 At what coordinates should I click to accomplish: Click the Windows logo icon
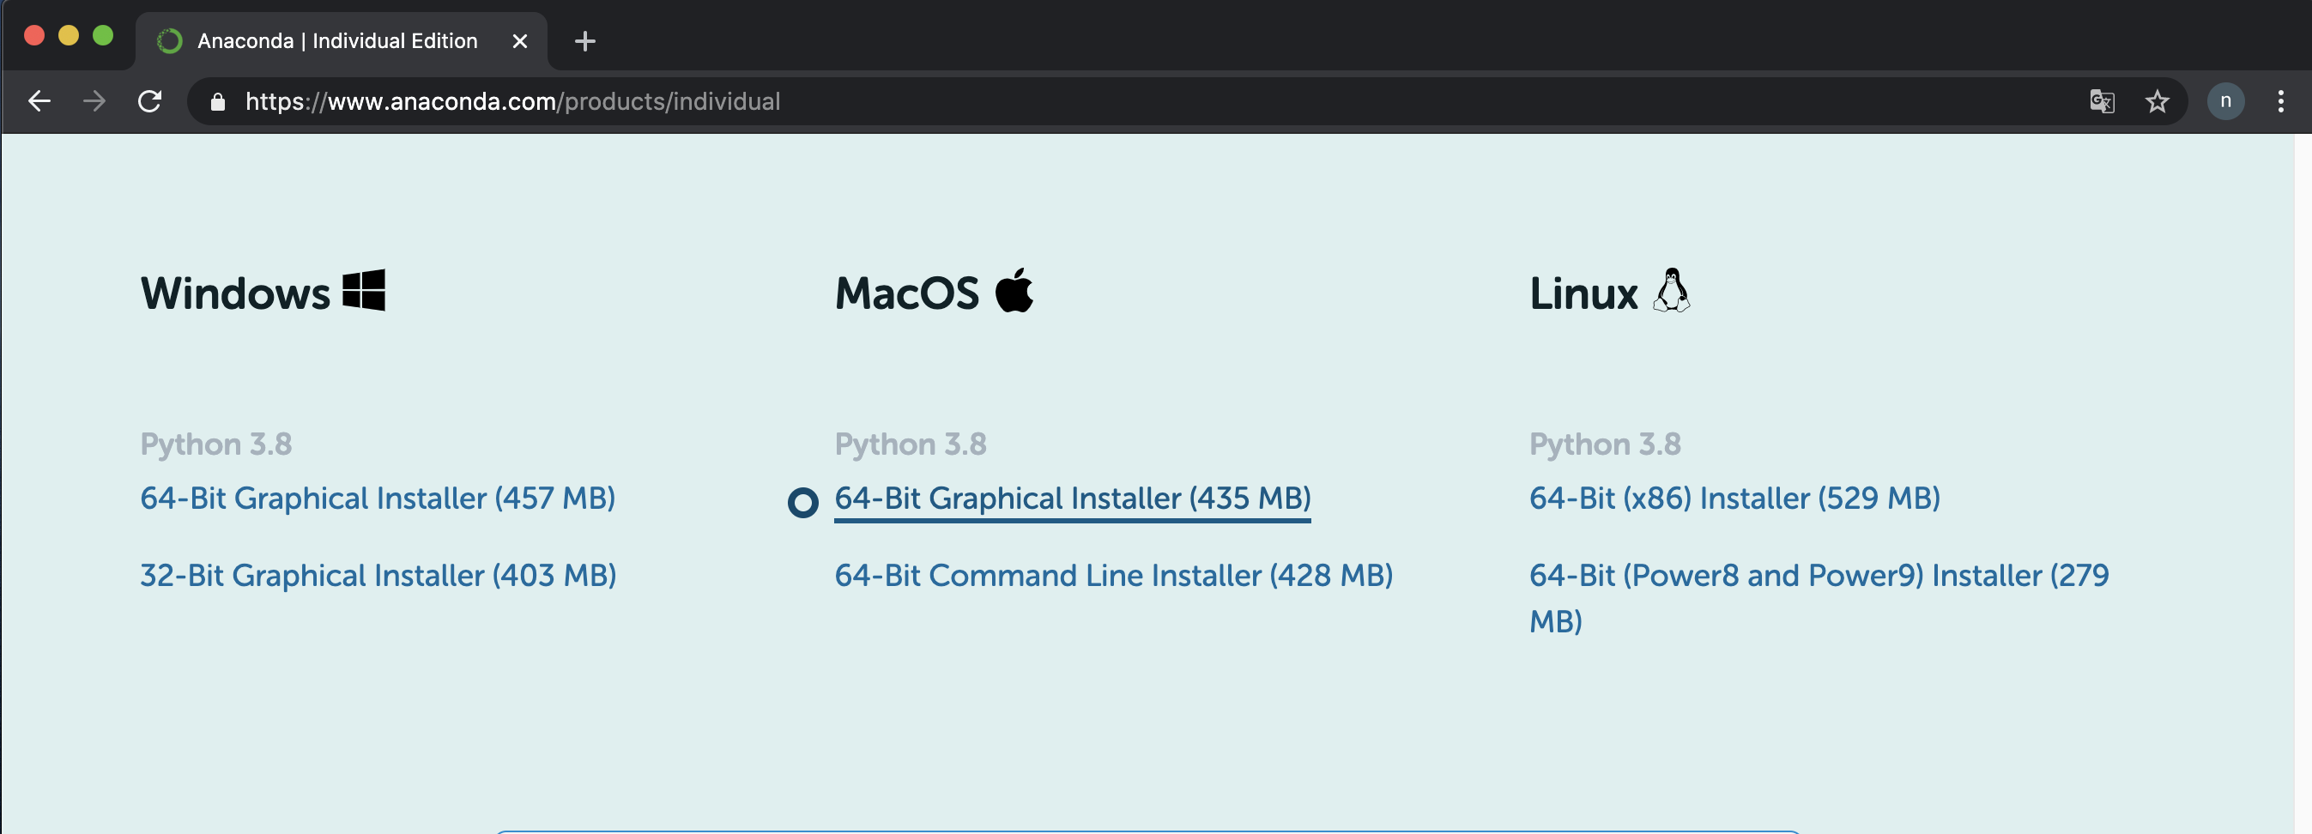pyautogui.click(x=365, y=290)
